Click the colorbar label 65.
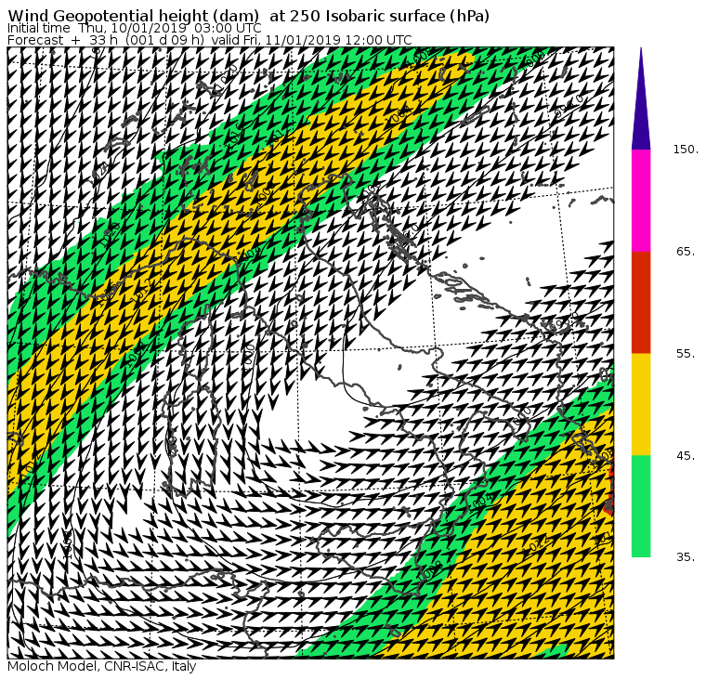 686,251
